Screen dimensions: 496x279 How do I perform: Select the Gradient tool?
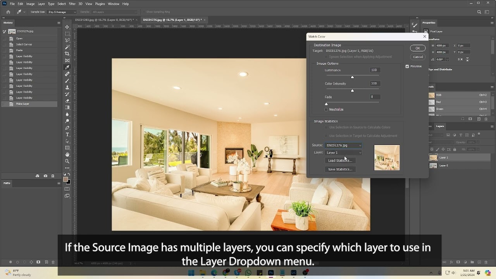(67, 107)
